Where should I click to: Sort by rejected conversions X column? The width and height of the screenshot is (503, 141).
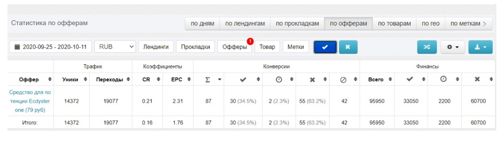[312, 79]
